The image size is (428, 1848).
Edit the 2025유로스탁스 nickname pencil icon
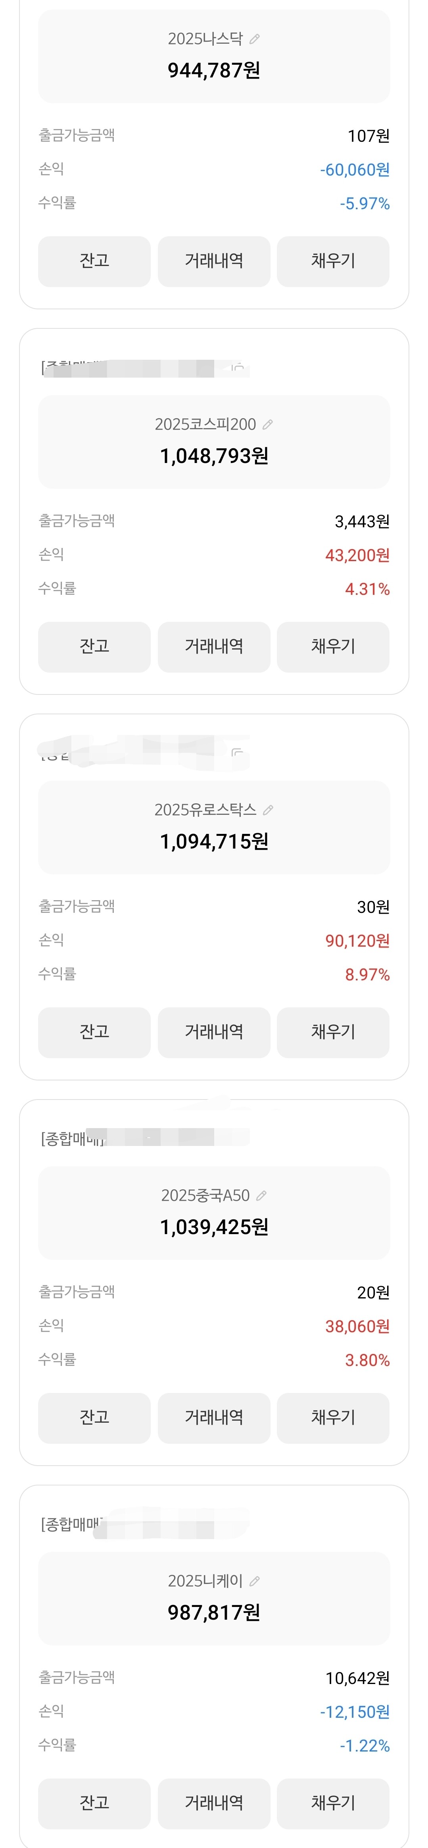268,810
